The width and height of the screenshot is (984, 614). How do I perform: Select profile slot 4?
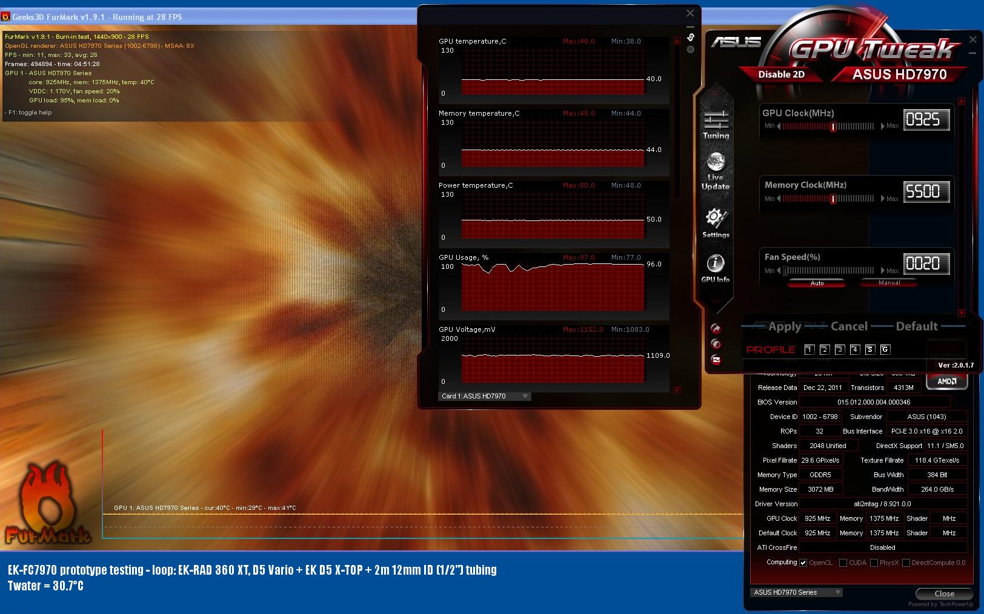(854, 349)
